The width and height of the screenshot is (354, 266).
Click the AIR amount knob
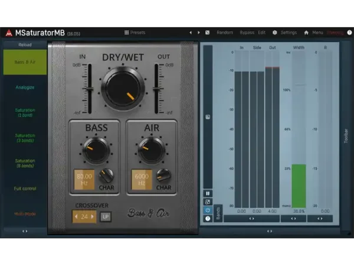pyautogui.click(x=152, y=150)
